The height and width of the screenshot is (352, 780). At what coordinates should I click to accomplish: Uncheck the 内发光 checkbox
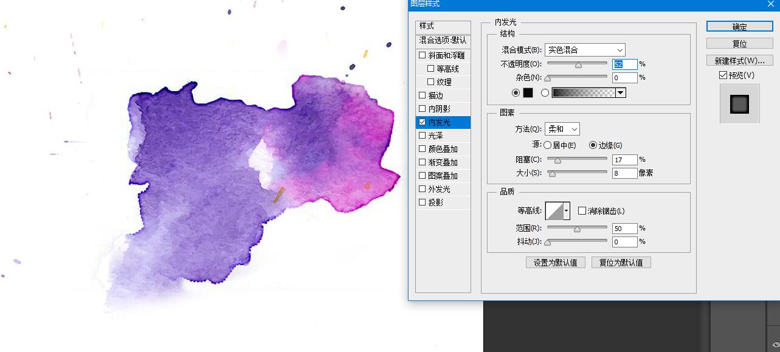[x=423, y=122]
